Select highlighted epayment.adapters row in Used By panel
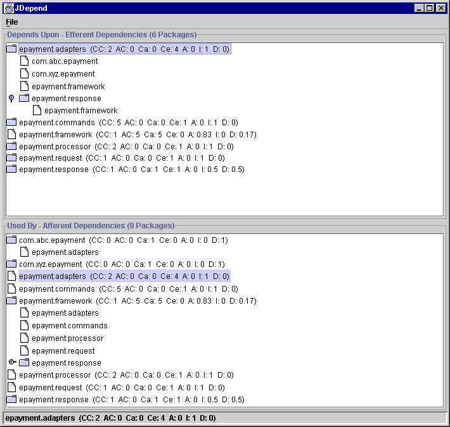The image size is (450, 427). click(x=124, y=276)
